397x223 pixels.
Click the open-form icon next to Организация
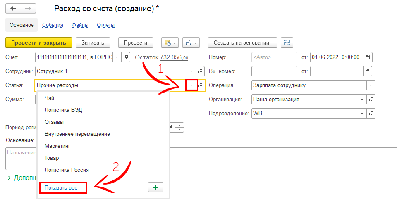coord(371,100)
